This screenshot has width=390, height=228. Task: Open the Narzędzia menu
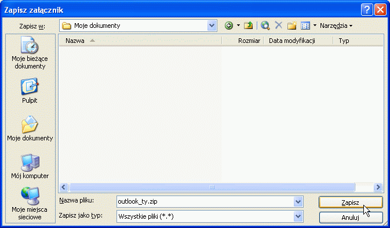coord(336,26)
